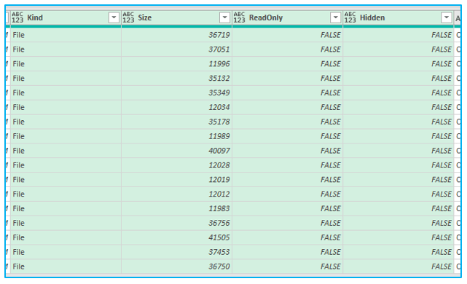The height and width of the screenshot is (284, 467).
Task: Click the data type icon of Kind column
Action: [x=17, y=17]
